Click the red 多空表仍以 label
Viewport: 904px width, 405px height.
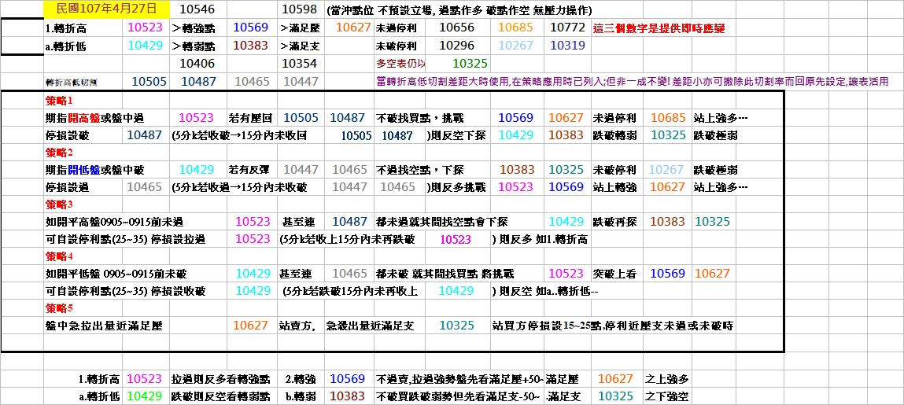[400, 64]
